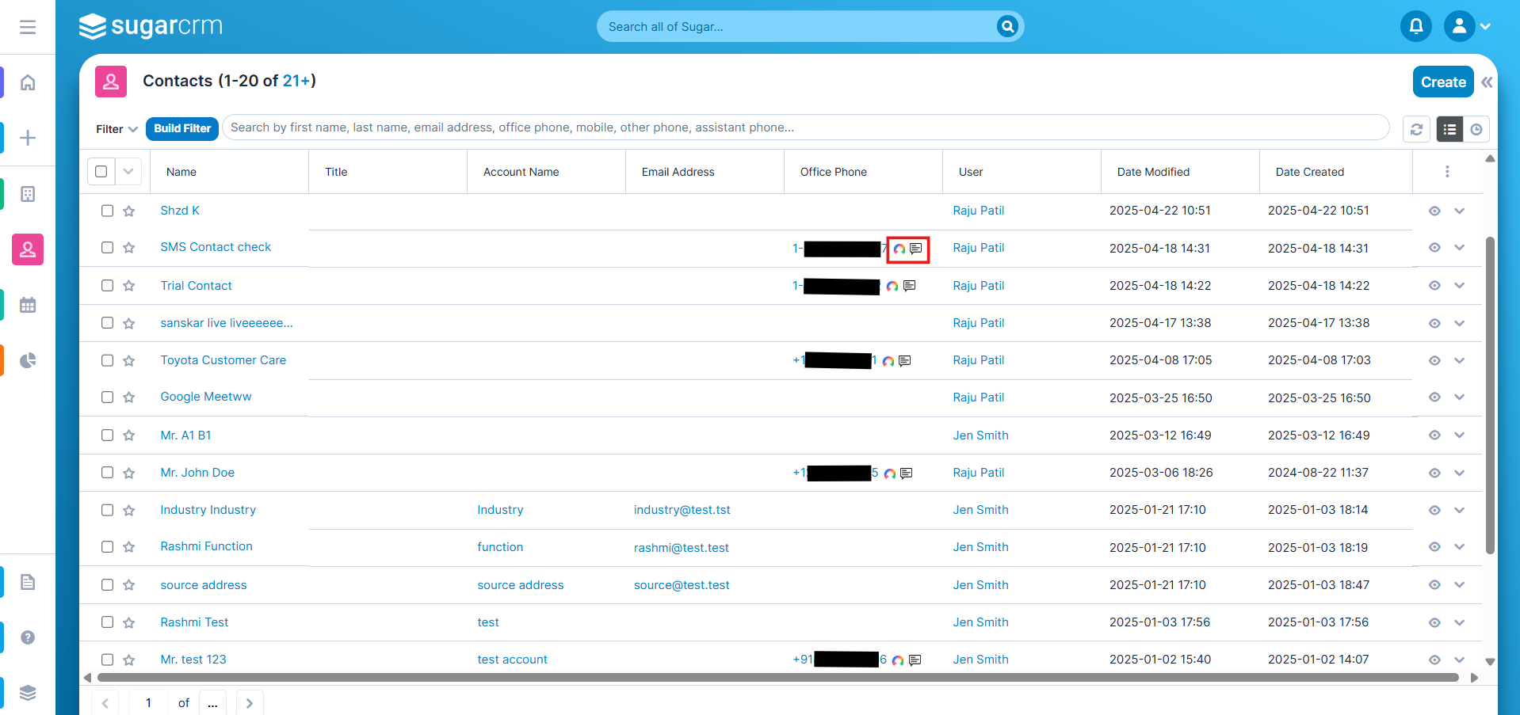Viewport: 1520px width, 715px height.
Task: Open the bulk actions dropdown beside select all
Action: pyautogui.click(x=128, y=172)
